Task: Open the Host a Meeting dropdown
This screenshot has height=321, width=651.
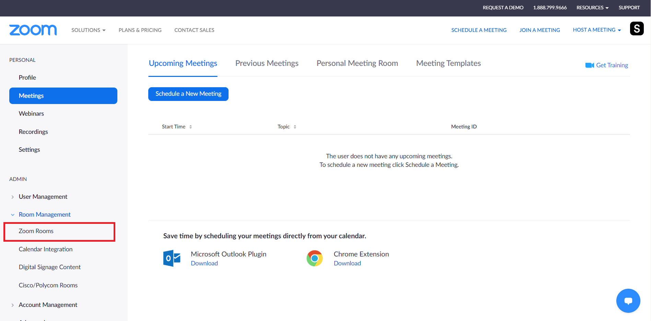Action: point(597,30)
